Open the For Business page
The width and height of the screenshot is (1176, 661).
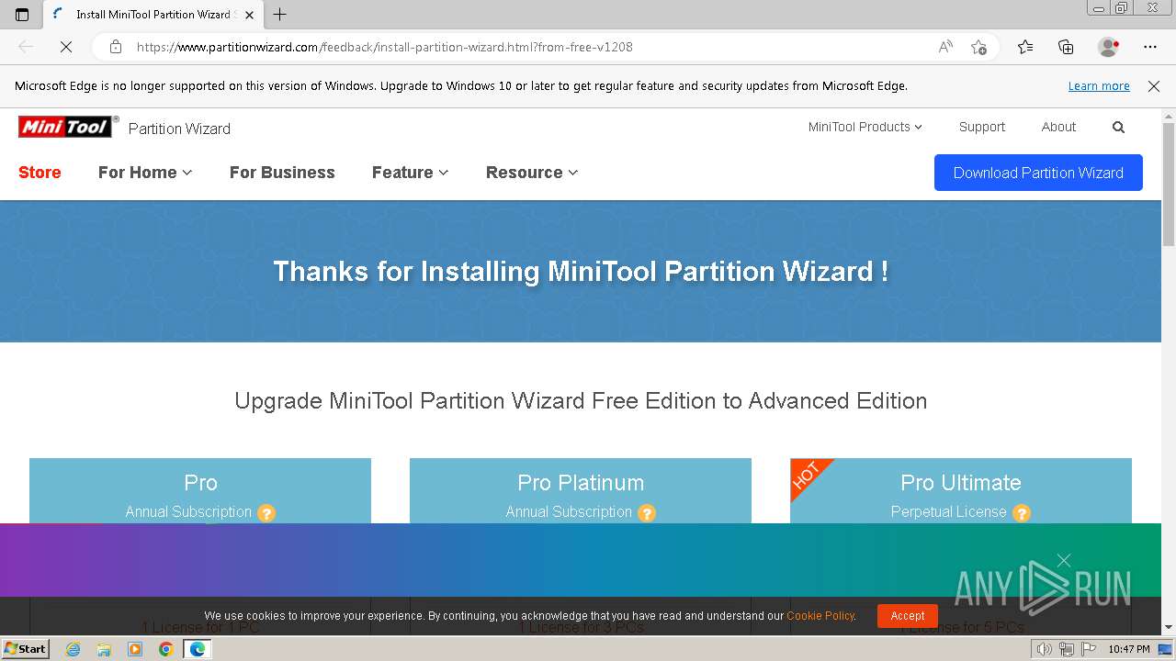click(x=282, y=173)
